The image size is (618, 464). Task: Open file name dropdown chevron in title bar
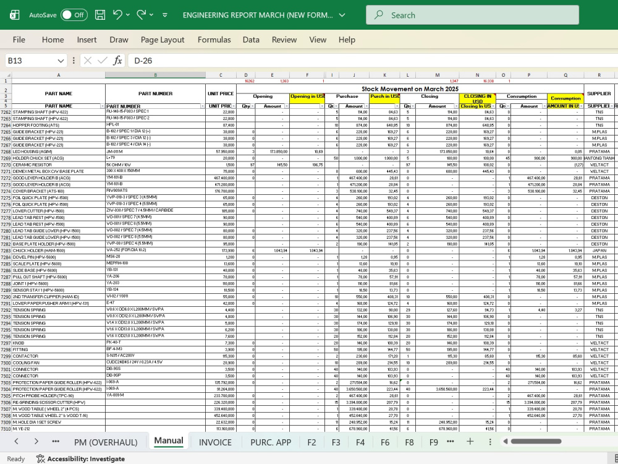[342, 15]
